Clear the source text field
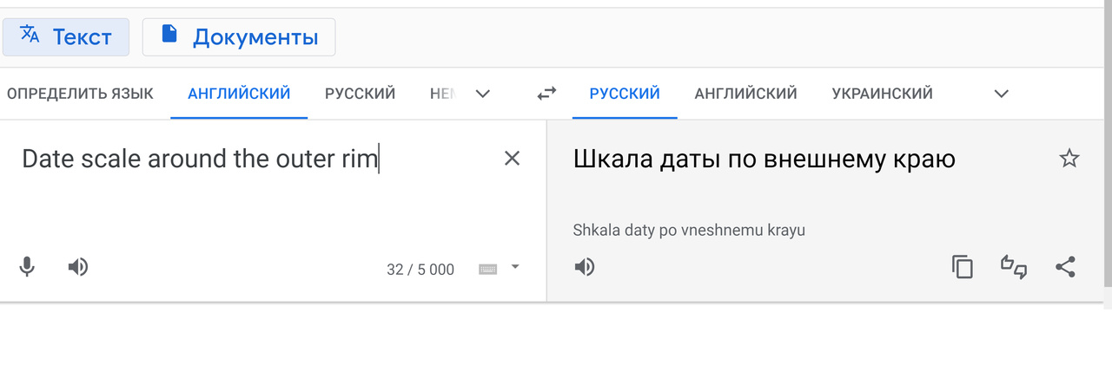This screenshot has height=378, width=1112. click(x=513, y=158)
